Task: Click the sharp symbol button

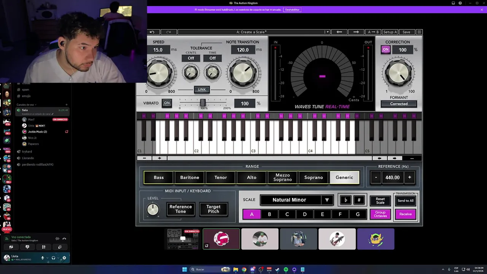Action: coord(359,200)
